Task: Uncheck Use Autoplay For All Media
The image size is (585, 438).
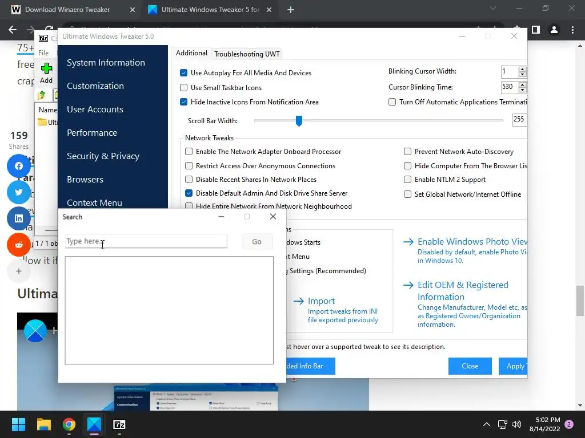Action: [183, 72]
